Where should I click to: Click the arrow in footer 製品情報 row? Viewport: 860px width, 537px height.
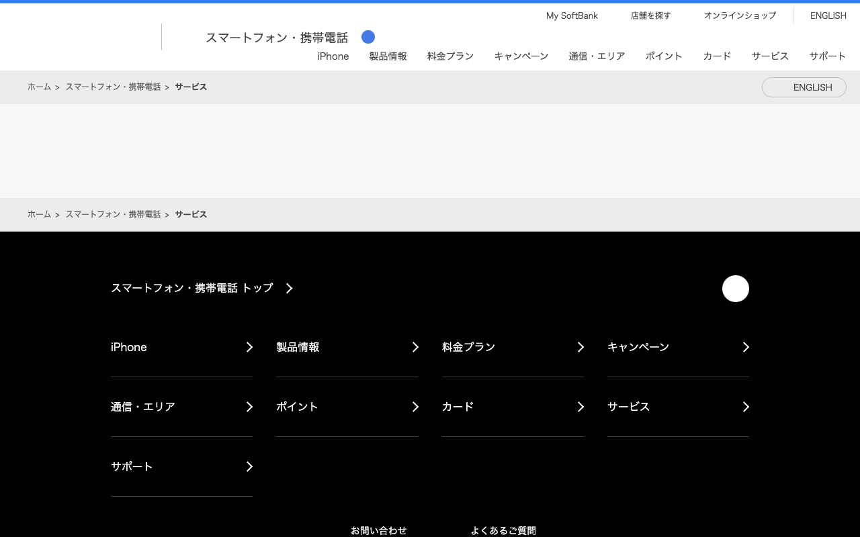point(415,347)
